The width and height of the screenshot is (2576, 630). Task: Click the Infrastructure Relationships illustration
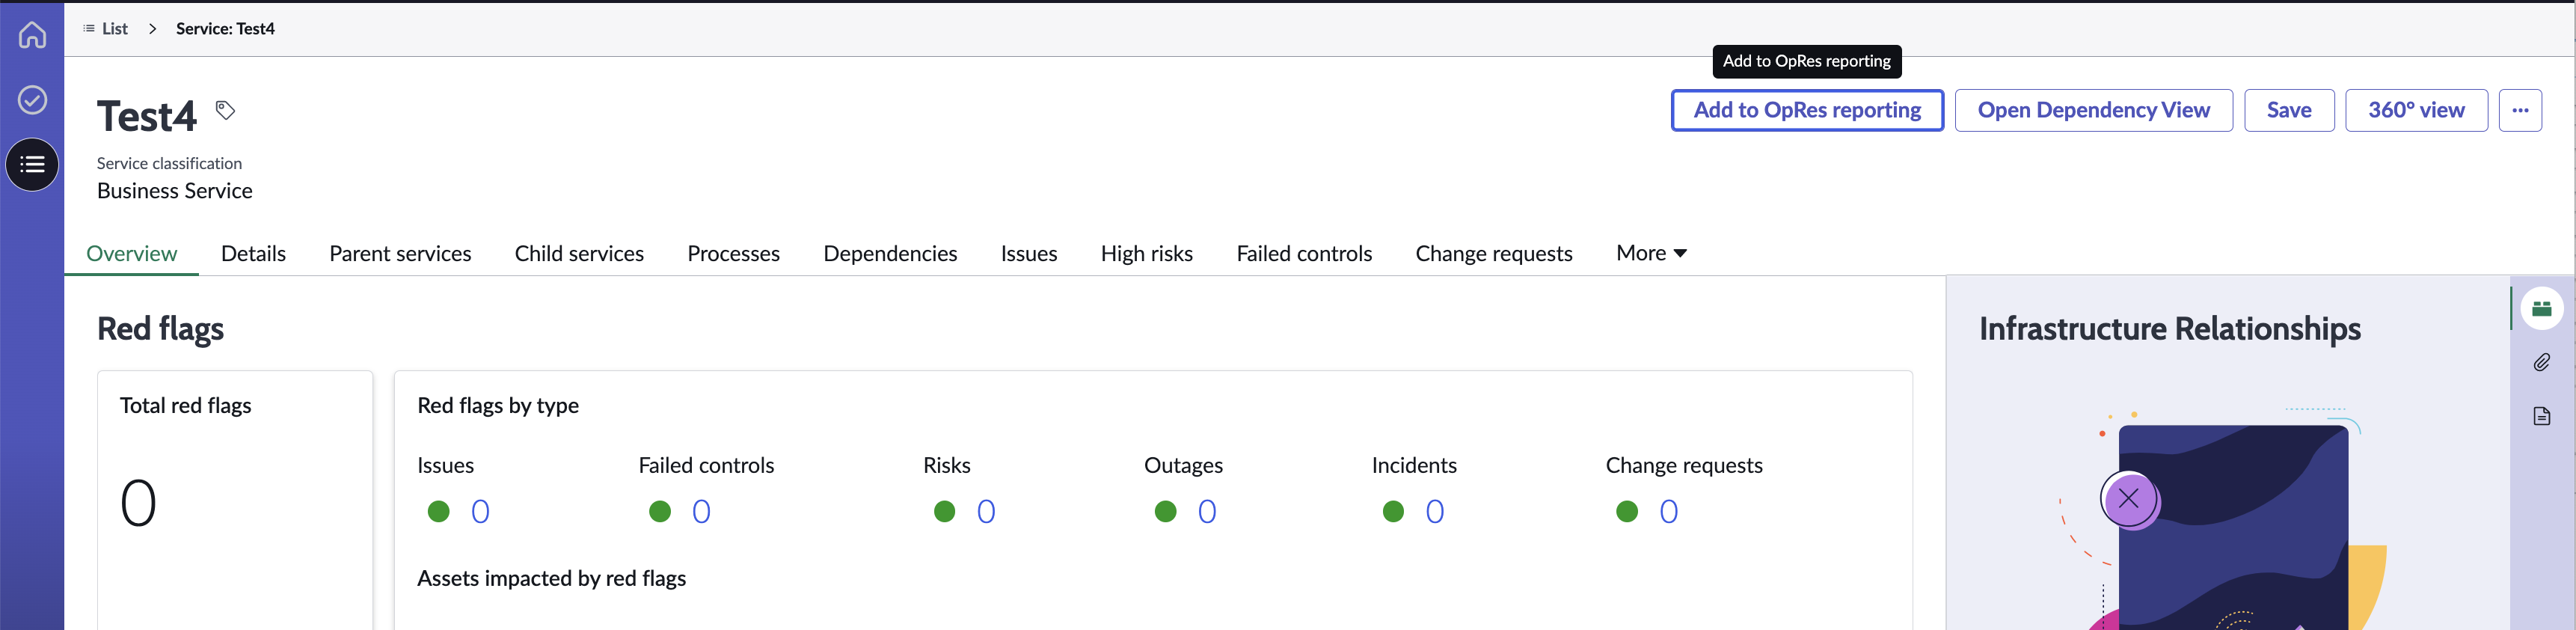coord(2223,518)
